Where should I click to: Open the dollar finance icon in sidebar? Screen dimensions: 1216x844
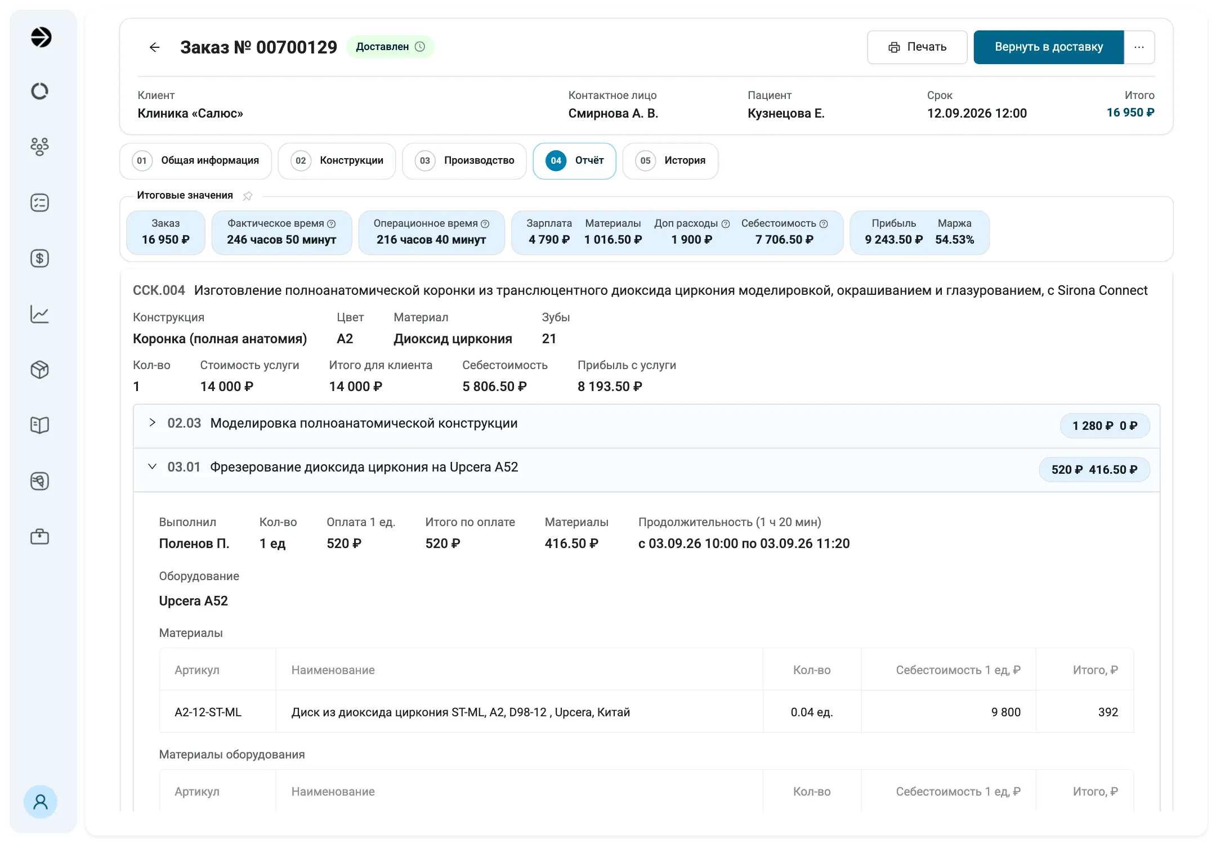[39, 258]
